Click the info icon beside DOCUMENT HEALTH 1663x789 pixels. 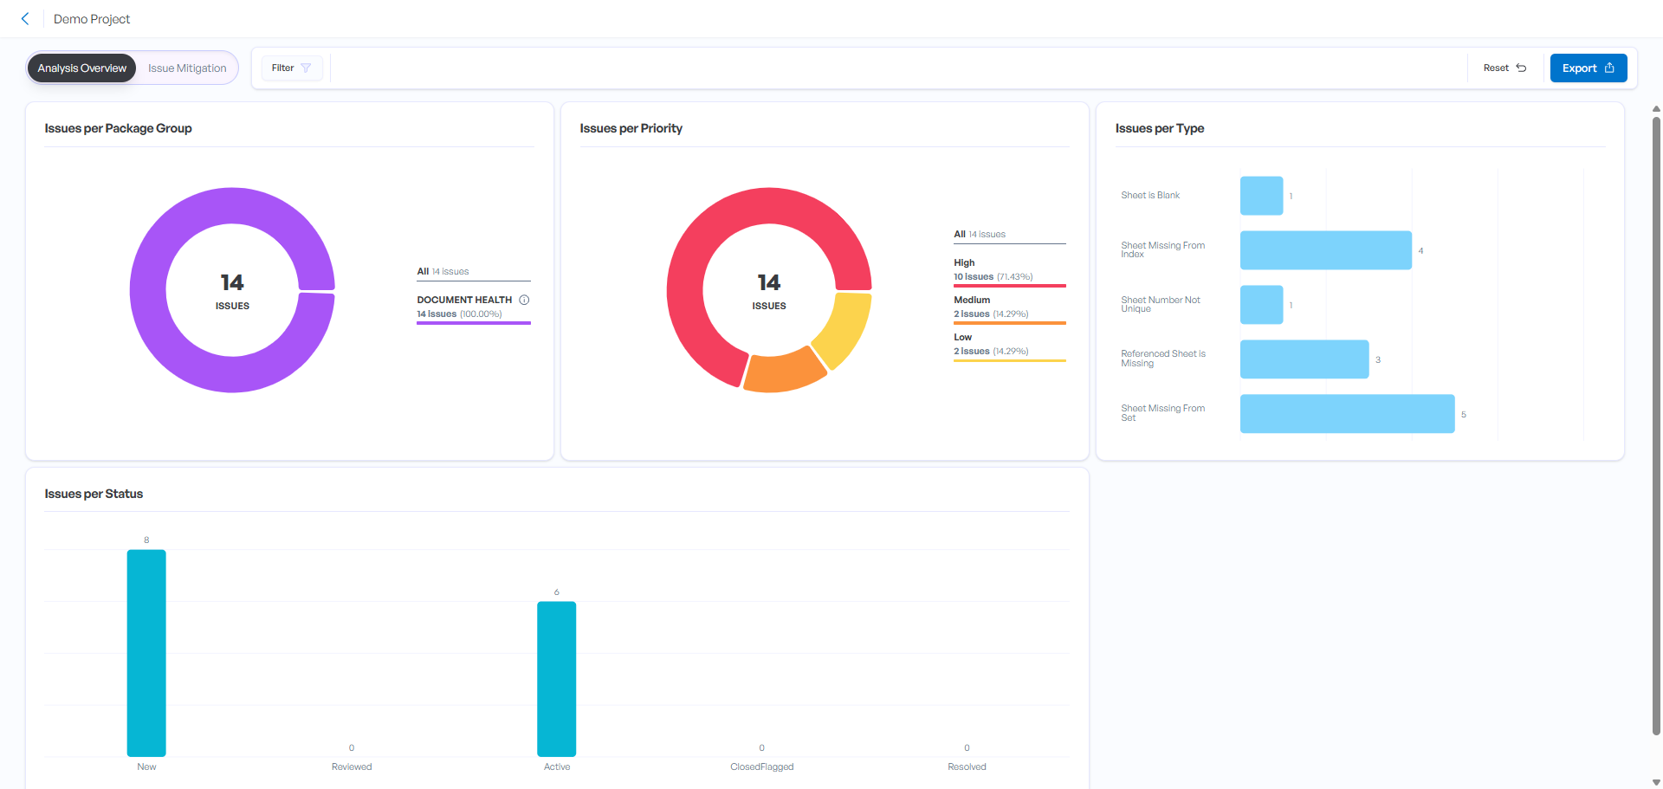pos(525,300)
